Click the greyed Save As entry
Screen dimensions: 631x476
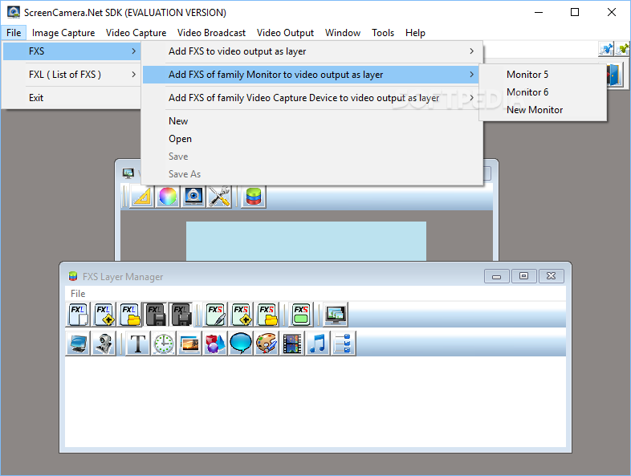coord(311,174)
